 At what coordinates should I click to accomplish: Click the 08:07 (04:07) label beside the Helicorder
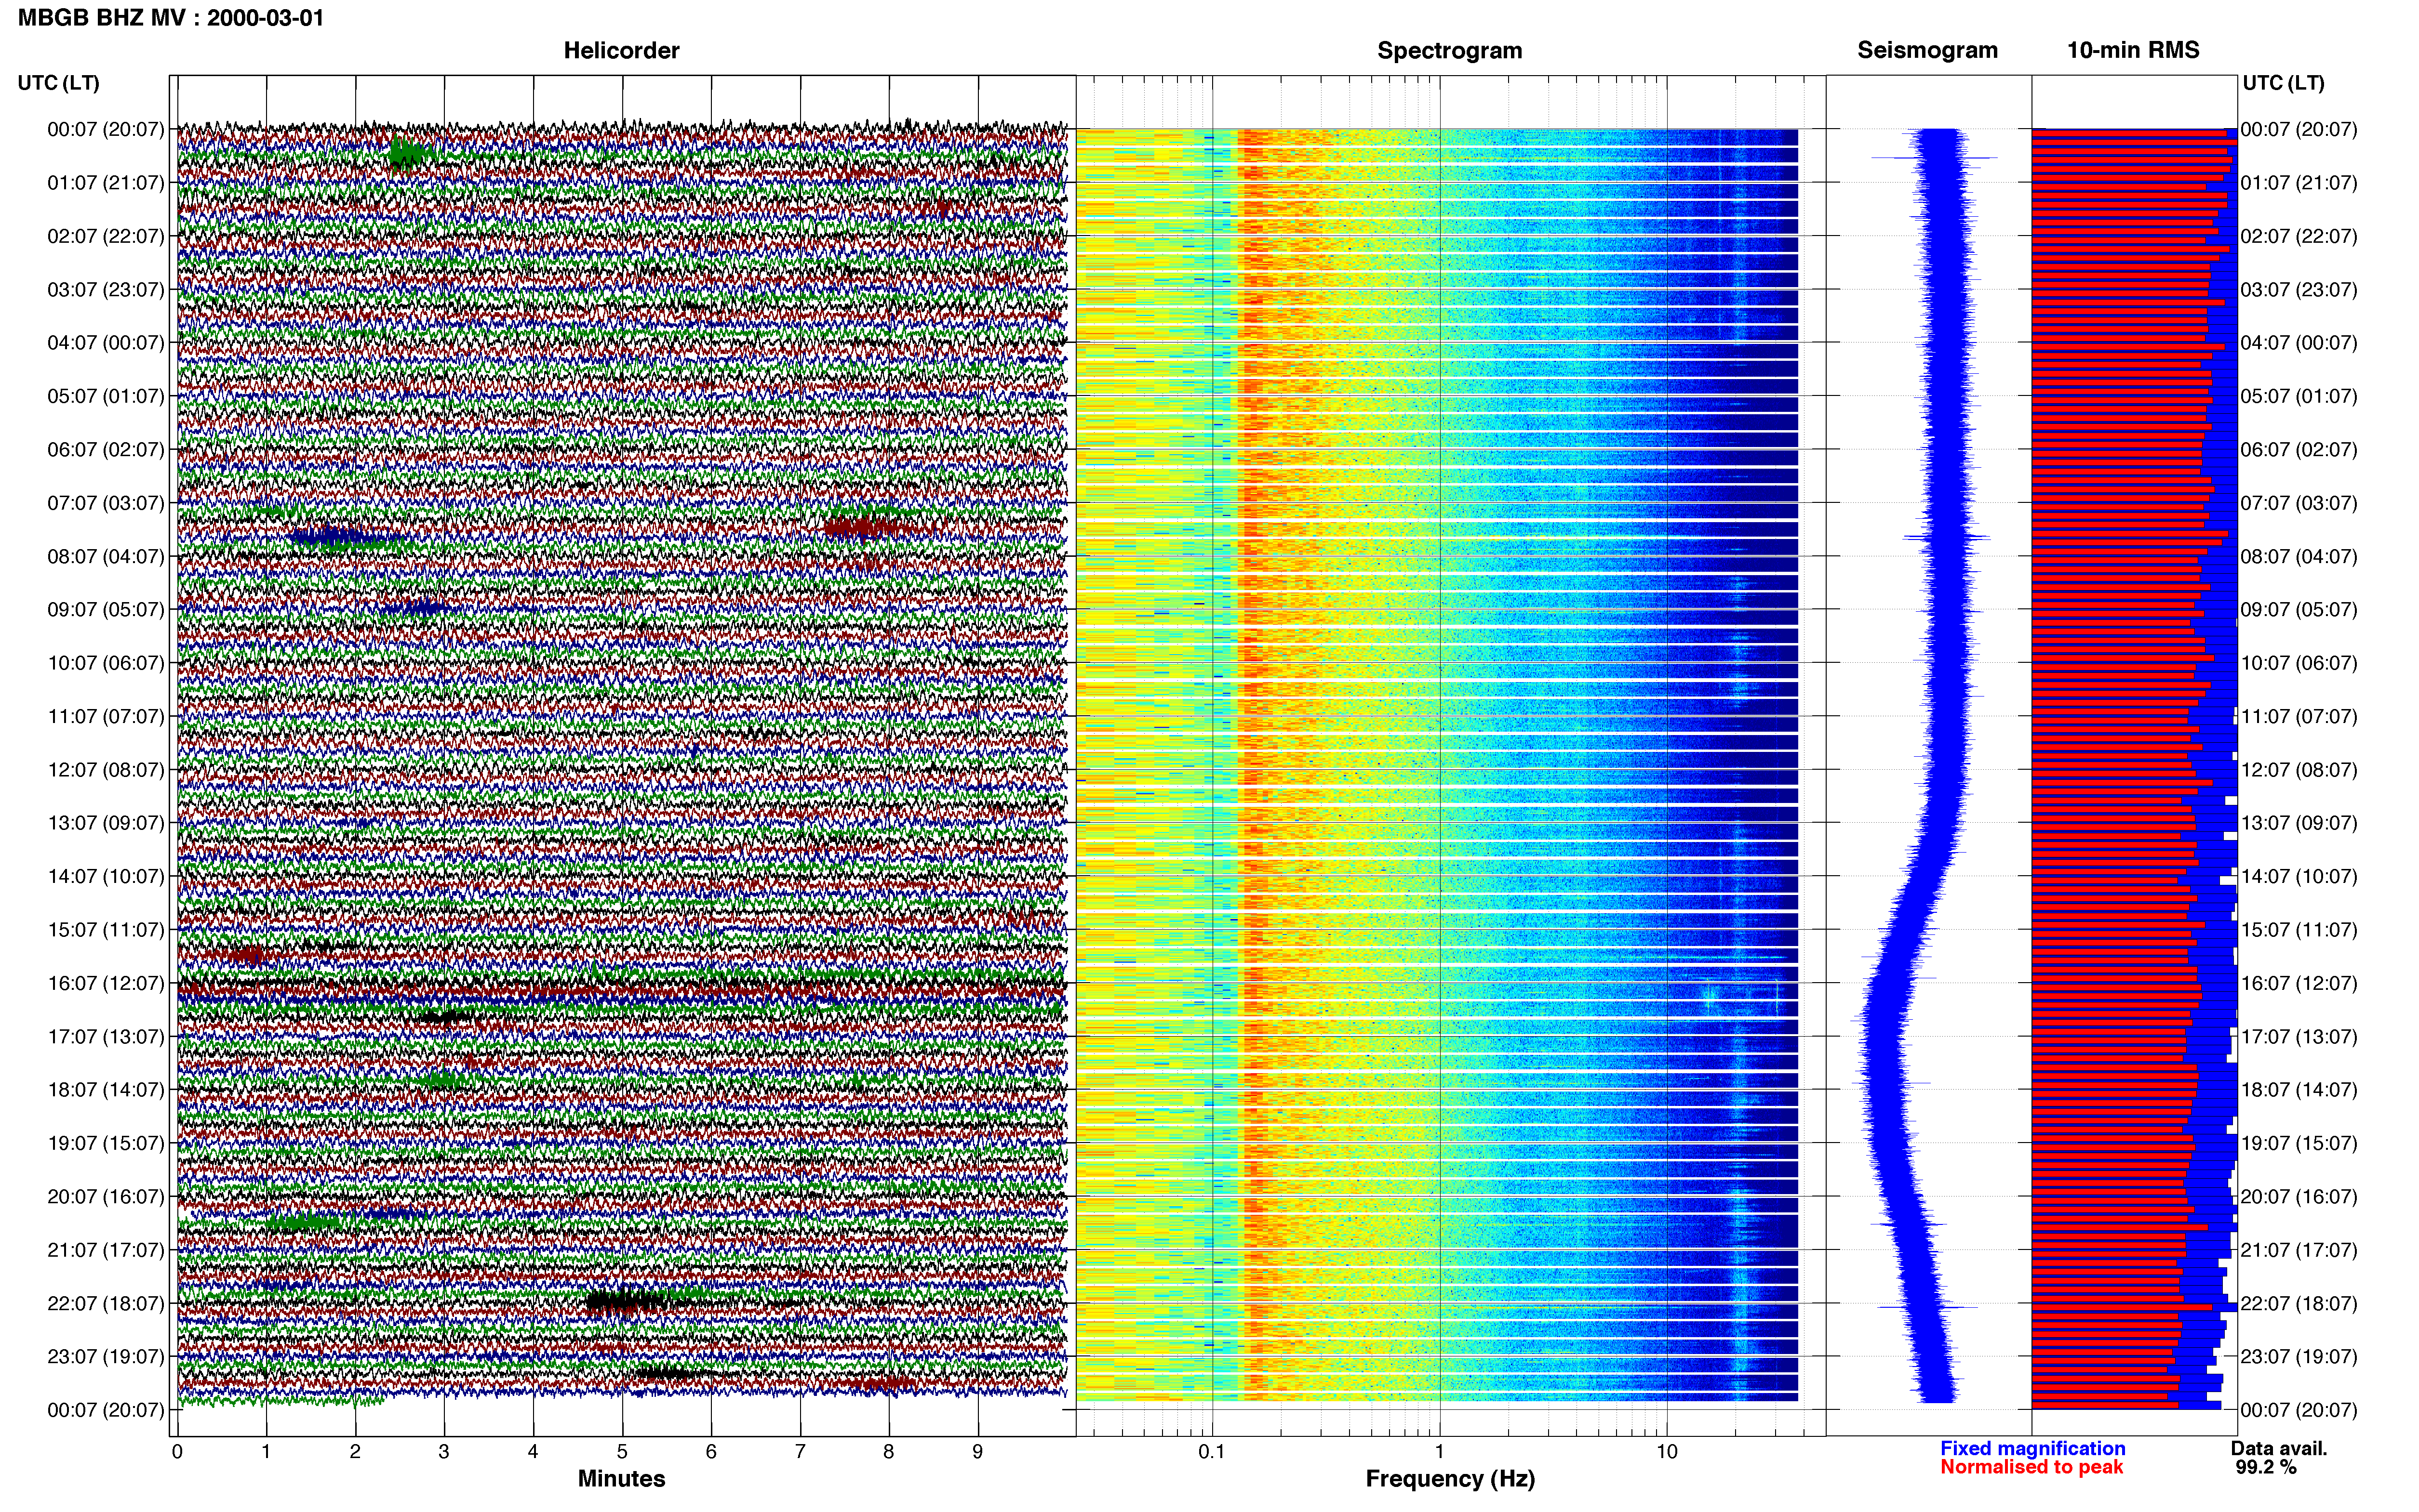point(105,556)
